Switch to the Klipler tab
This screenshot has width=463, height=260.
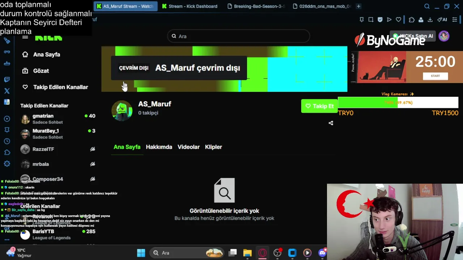point(213,147)
